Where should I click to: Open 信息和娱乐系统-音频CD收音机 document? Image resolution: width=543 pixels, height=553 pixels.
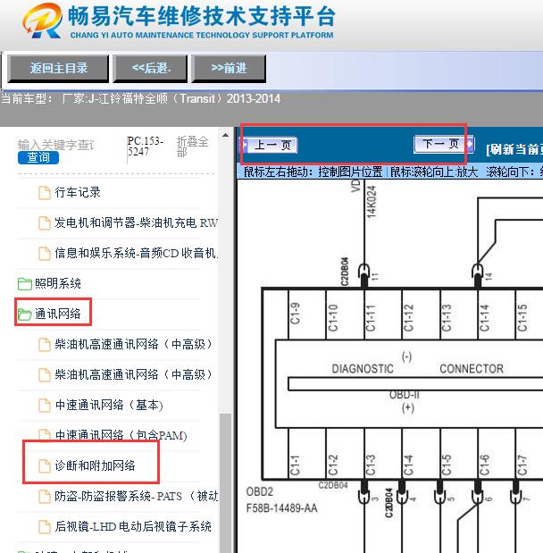[136, 253]
